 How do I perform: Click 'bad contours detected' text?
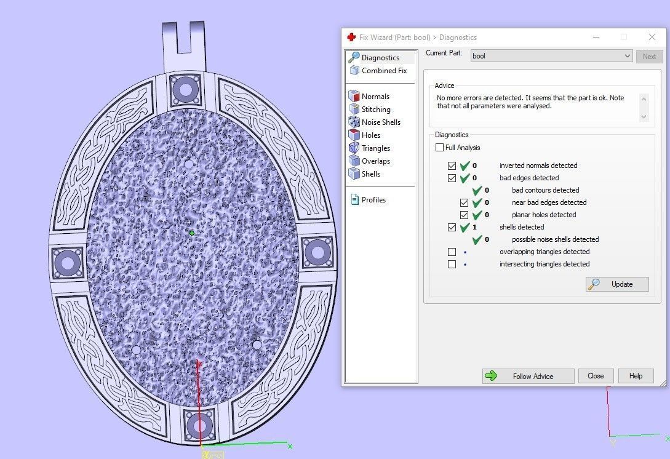coord(545,190)
